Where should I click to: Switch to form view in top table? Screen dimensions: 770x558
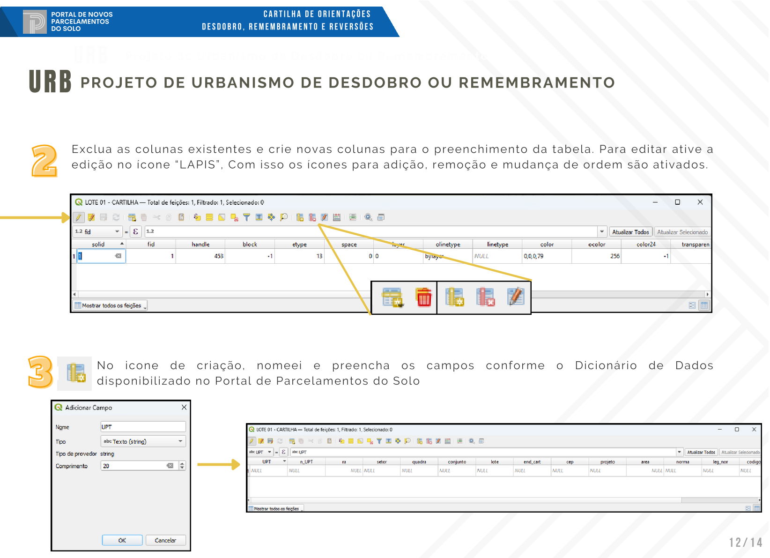[692, 305]
